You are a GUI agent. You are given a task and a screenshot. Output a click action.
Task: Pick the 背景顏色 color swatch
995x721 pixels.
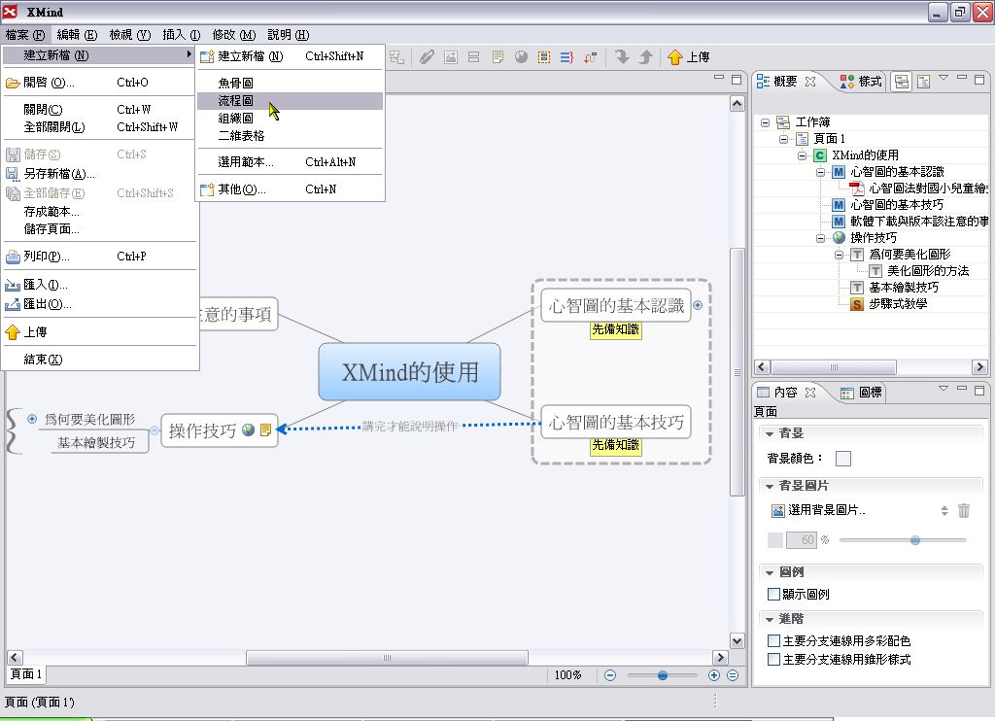coord(843,459)
